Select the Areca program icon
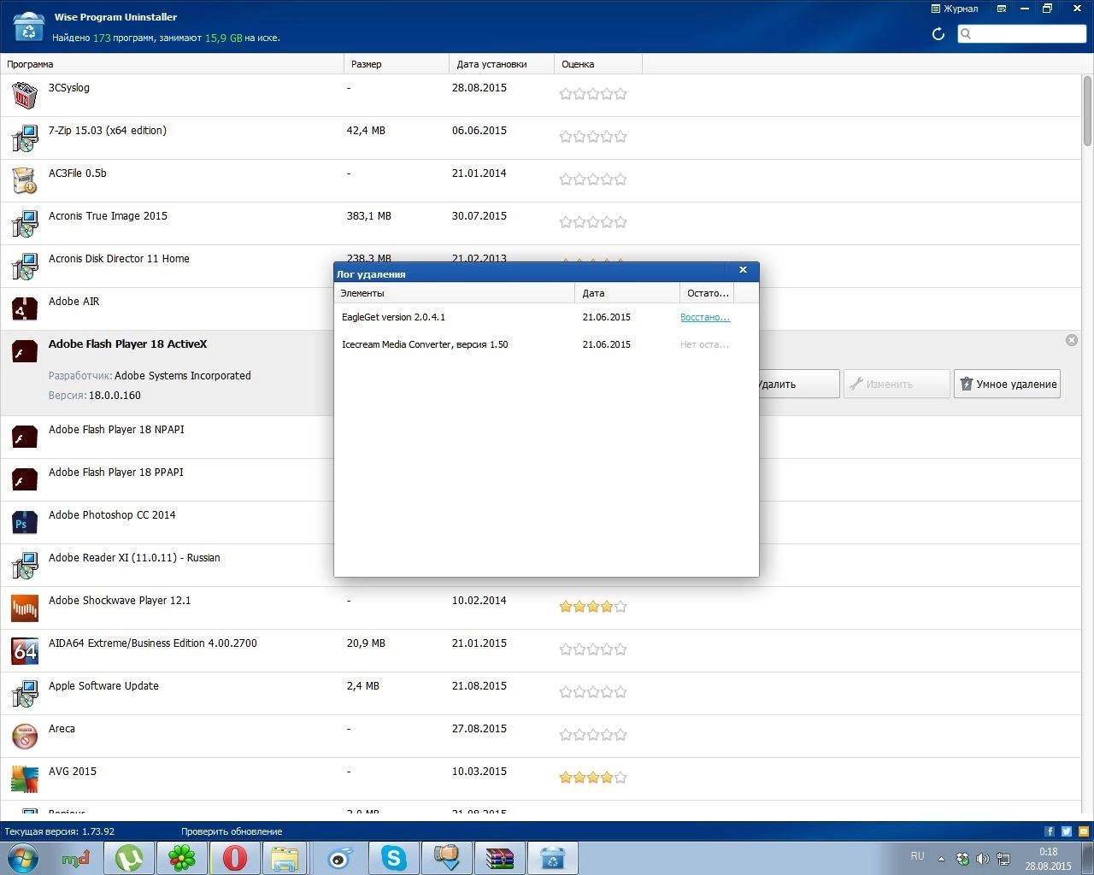 pos(25,736)
